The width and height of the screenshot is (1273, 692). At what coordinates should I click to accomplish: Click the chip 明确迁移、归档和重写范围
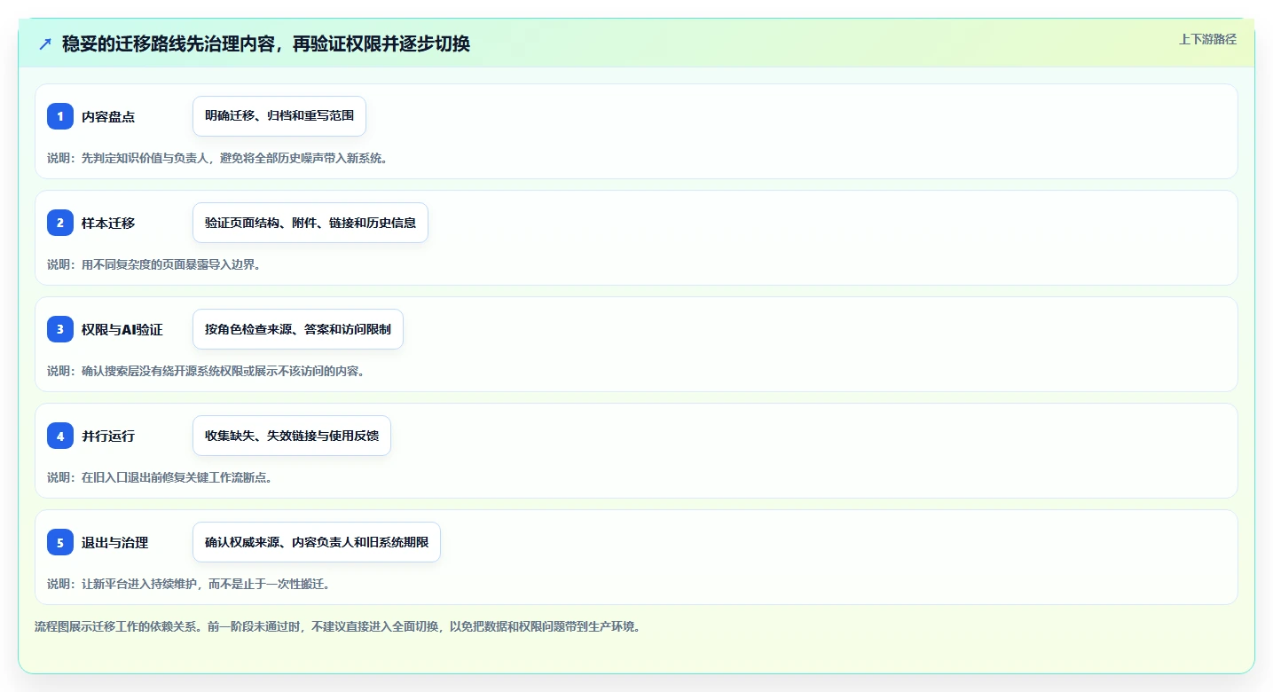(x=279, y=116)
